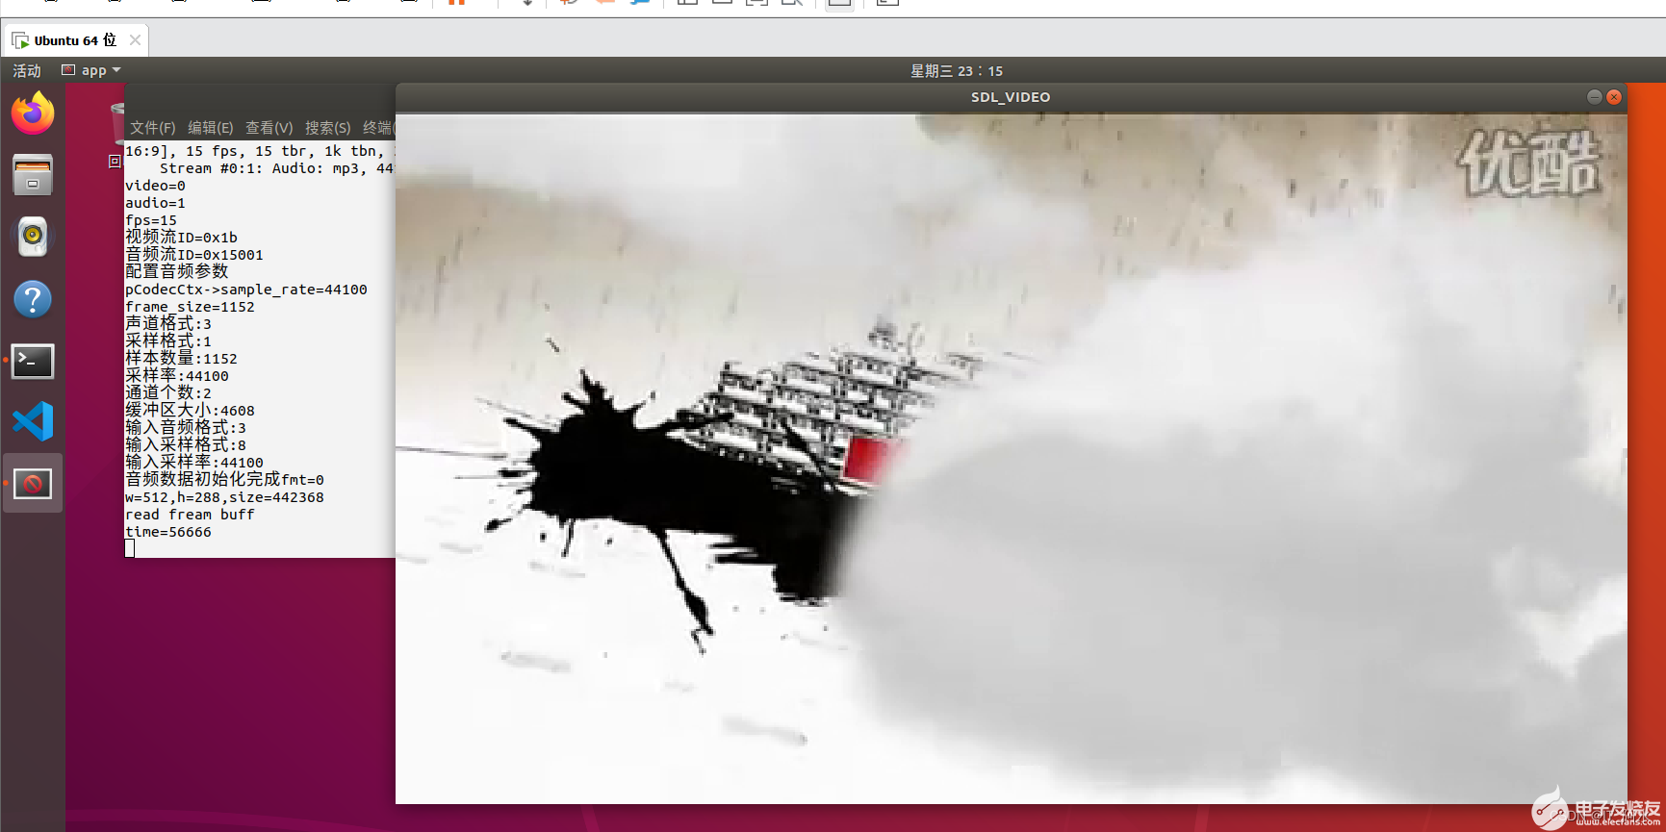Open the clock showing 星期三 23:15
The image size is (1666, 832).
coord(957,71)
